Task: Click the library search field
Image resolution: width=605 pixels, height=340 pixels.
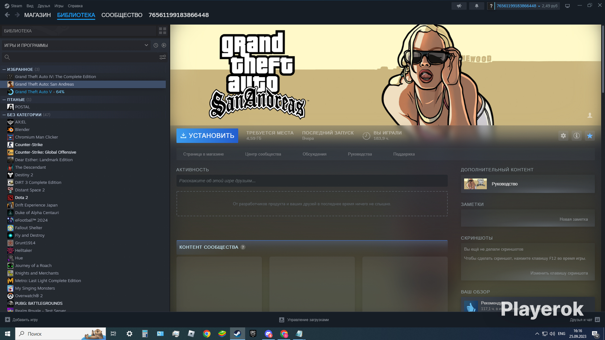Action: pyautogui.click(x=84, y=57)
